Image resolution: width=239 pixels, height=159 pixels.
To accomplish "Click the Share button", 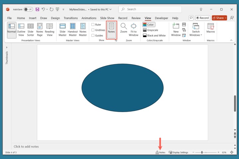I will click(x=219, y=18).
